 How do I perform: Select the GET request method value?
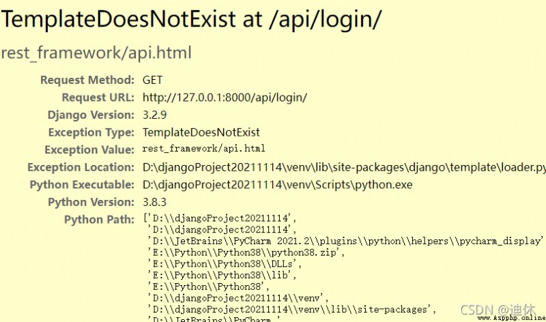coord(152,80)
